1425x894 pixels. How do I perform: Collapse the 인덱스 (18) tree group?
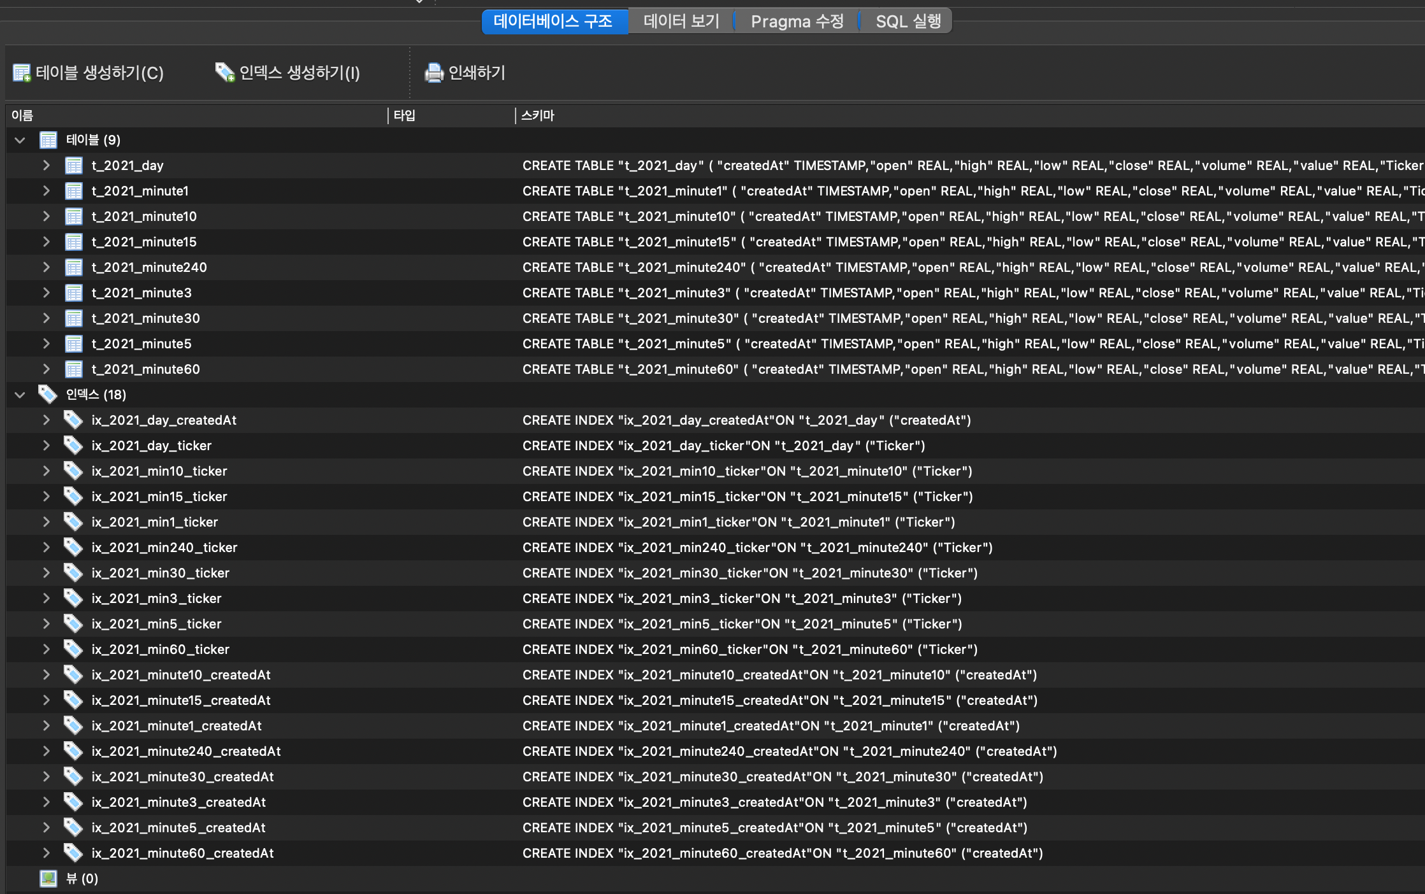20,395
